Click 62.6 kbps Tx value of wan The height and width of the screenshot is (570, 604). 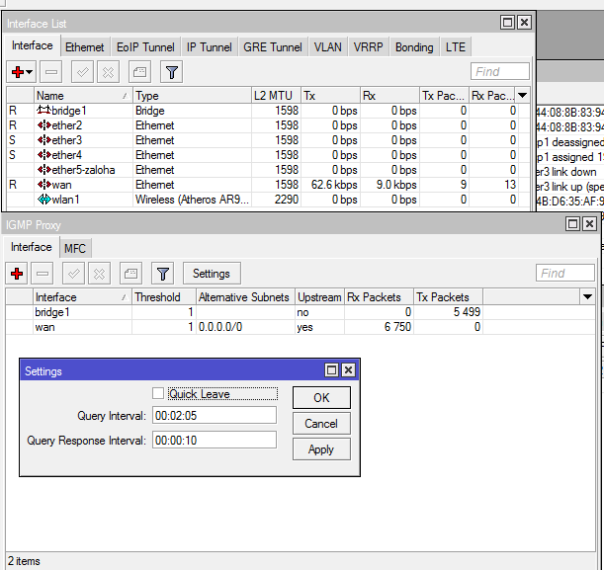click(x=334, y=185)
